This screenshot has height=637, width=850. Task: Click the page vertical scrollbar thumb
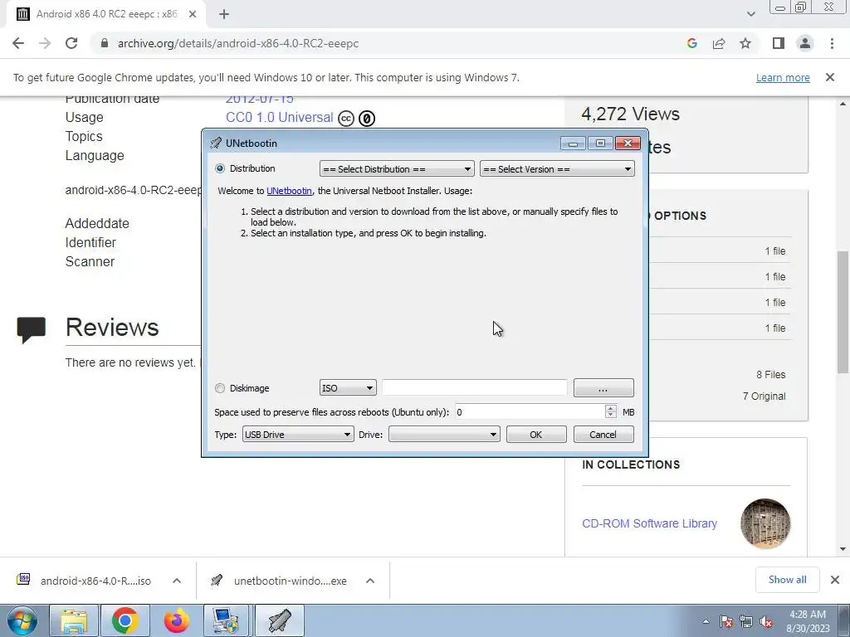pos(843,312)
